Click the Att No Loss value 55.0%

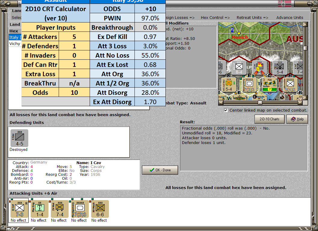tap(150, 55)
